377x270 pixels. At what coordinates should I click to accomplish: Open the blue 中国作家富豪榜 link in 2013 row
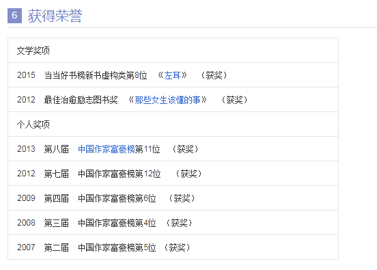pyautogui.click(x=107, y=149)
